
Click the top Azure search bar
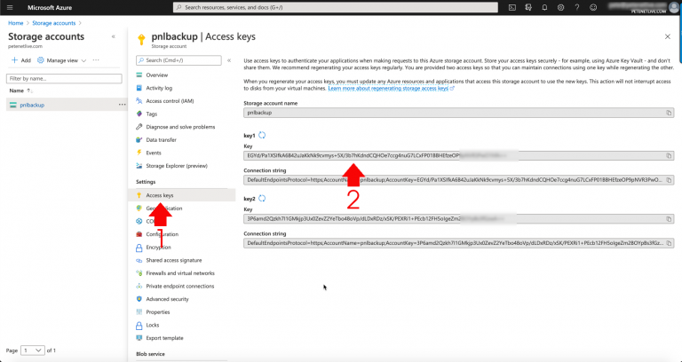[336, 7]
